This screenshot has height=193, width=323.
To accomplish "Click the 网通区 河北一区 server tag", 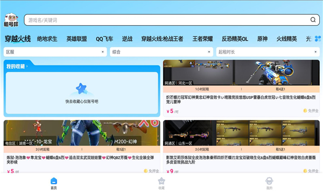I will (x=178, y=83).
